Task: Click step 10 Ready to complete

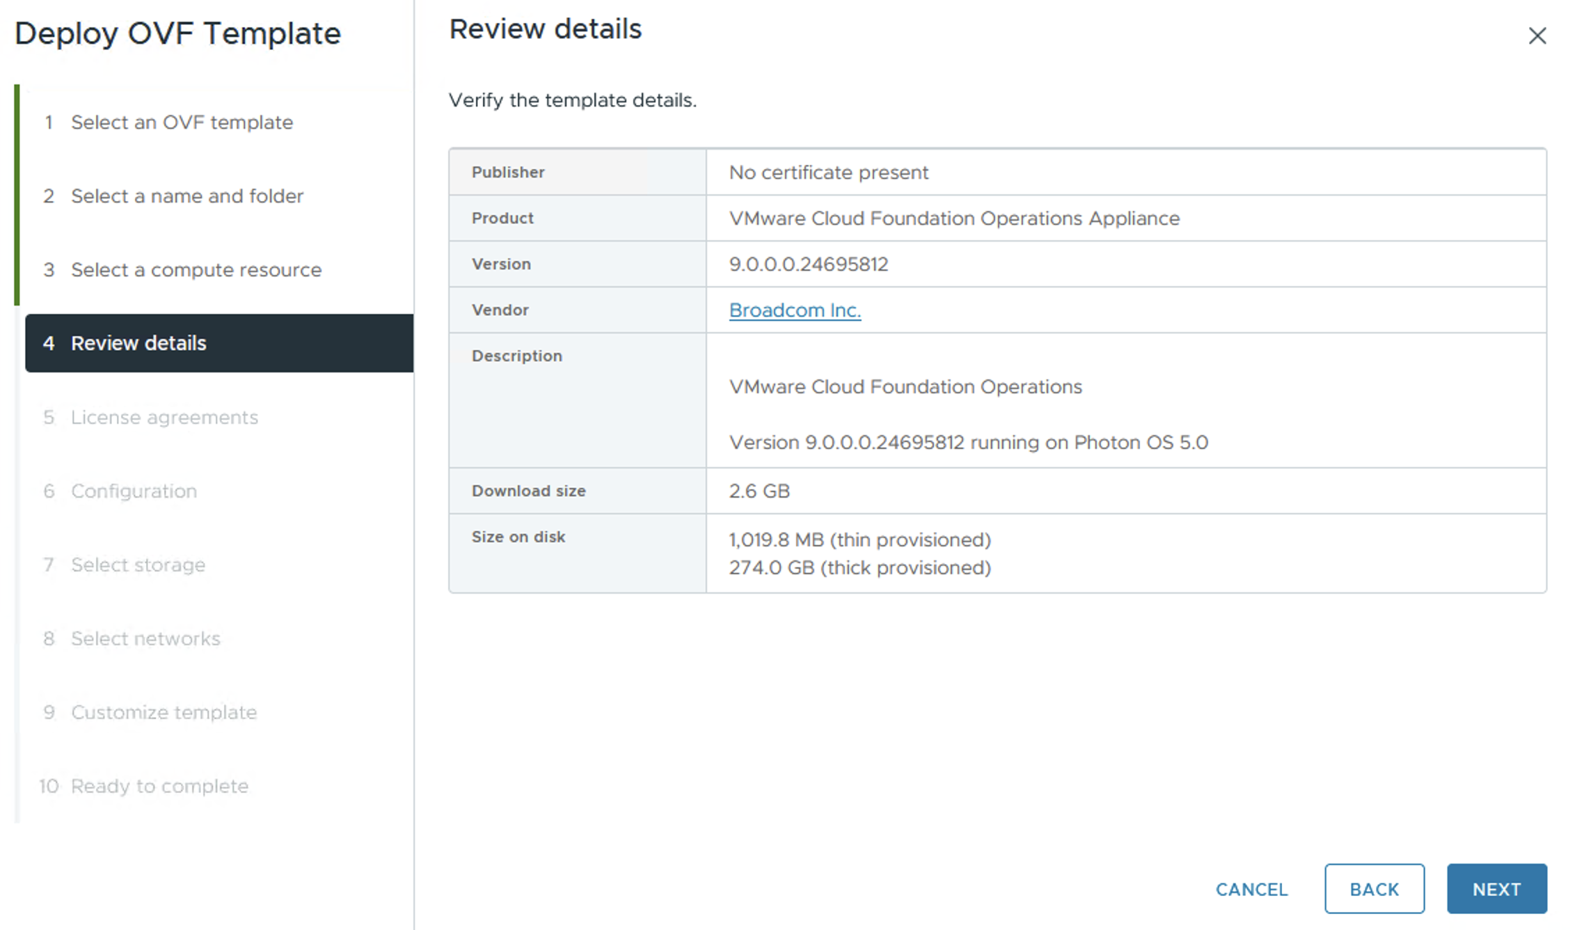Action: click(159, 787)
